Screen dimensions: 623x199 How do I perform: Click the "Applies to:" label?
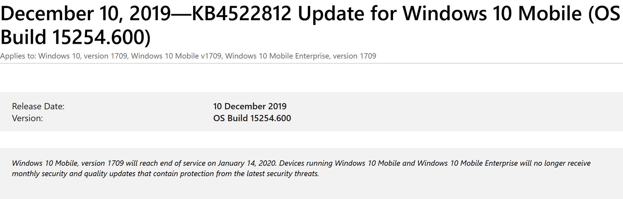click(18, 56)
